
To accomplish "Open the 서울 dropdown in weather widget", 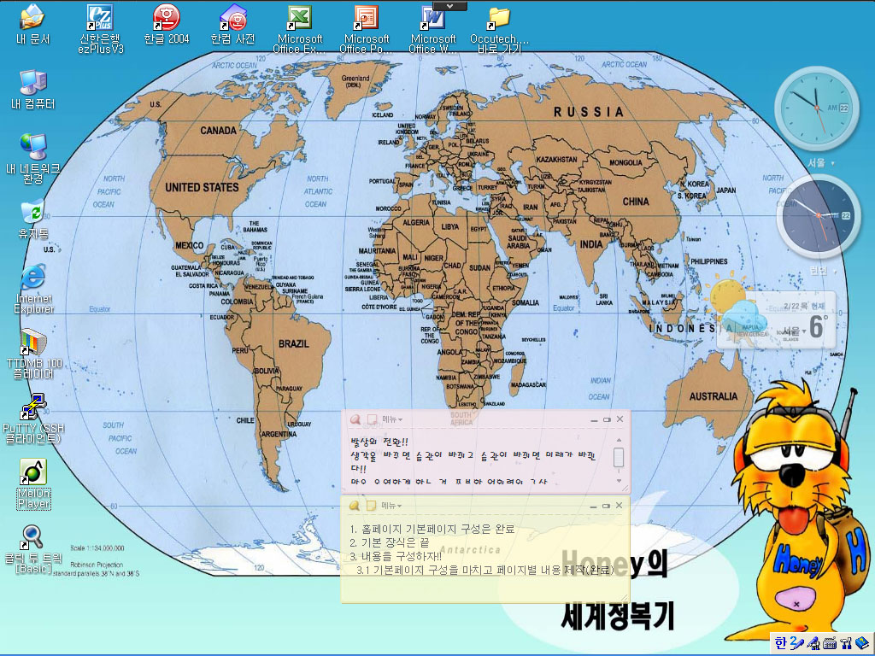I will (x=794, y=331).
